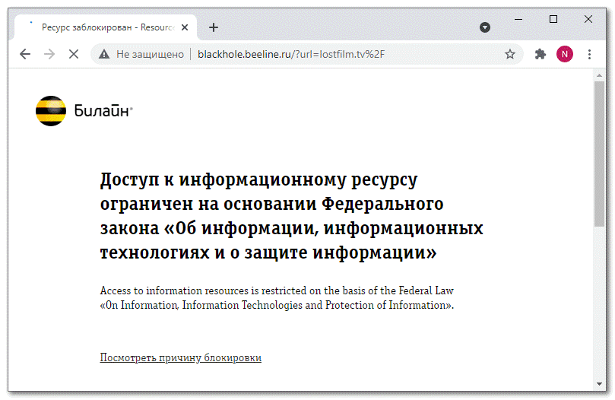This screenshot has height=400, width=615.
Task: Click the browser back arrow button
Action: (25, 54)
